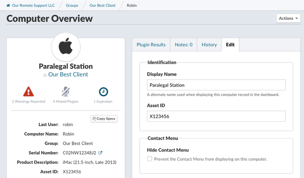Click the Apple logo computer avatar
Screen dimensions: 304x178
click(x=66, y=47)
